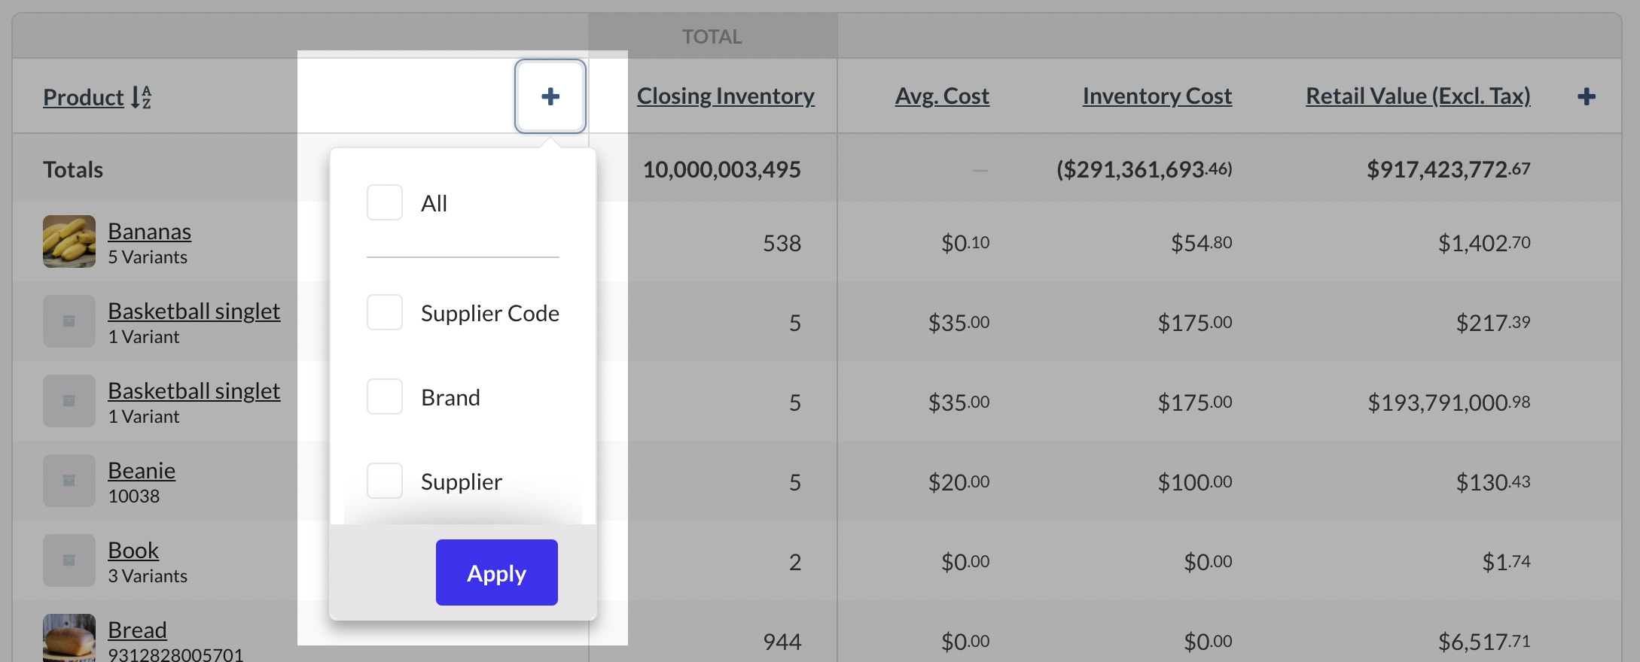
Task: Enable the Brand checkbox
Action: tap(385, 396)
